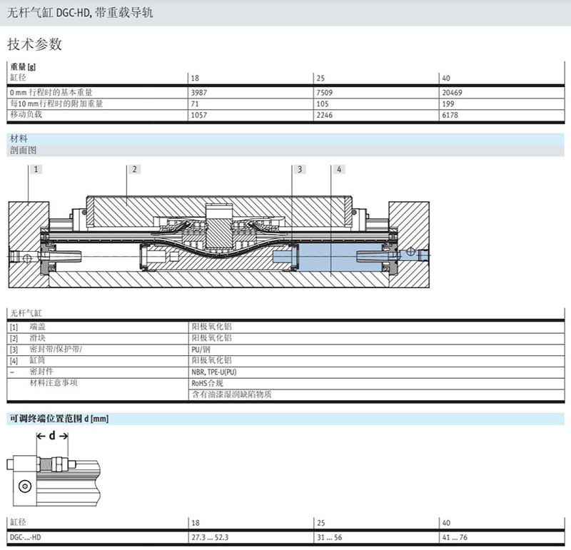This screenshot has height=550, width=571.
Task: Click the 'DGC-...-HD' row label
Action: 26,537
